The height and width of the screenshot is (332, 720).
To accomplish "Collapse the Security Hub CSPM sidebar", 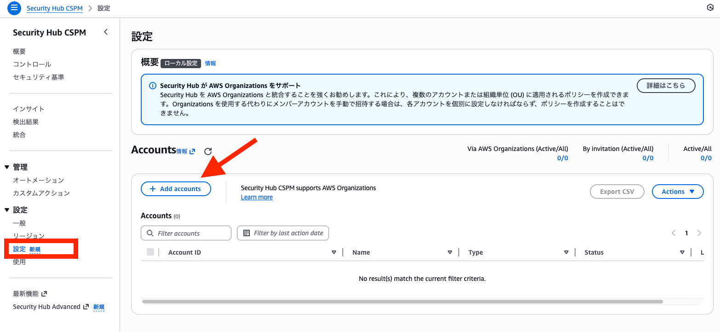I will tap(106, 32).
